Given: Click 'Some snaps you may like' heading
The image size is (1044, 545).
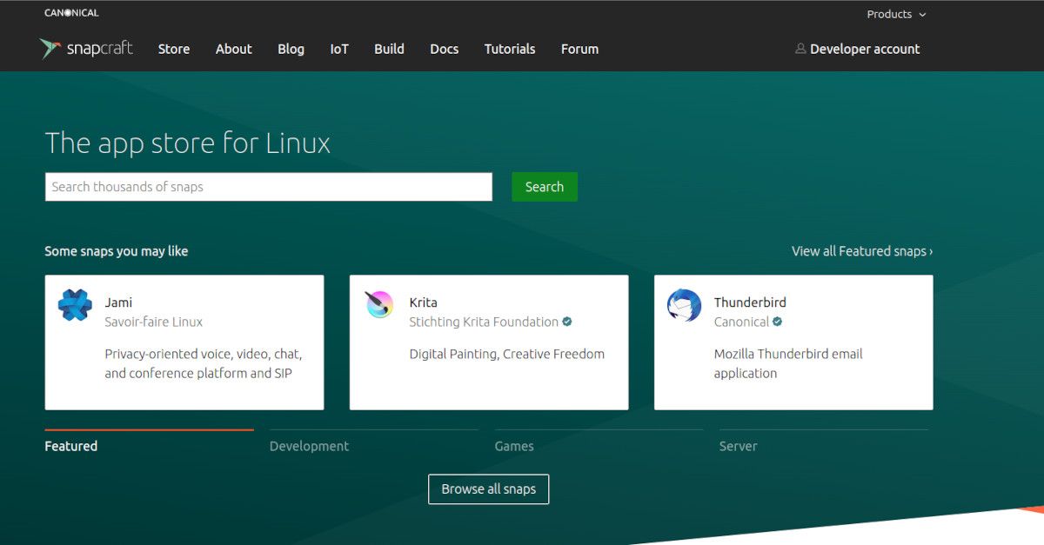Looking at the screenshot, I should coord(117,251).
